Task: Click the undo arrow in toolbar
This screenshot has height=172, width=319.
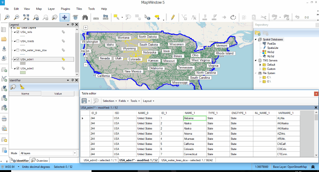Action: tap(297, 17)
